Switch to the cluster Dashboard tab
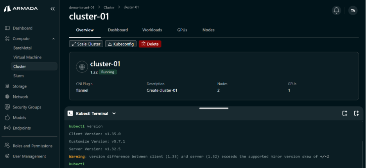 tap(118, 30)
